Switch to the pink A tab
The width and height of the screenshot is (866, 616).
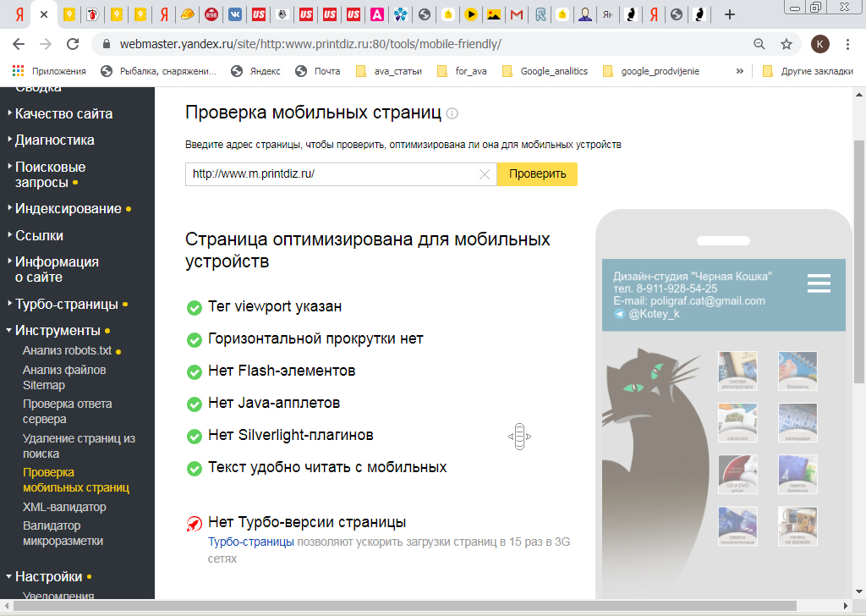377,15
